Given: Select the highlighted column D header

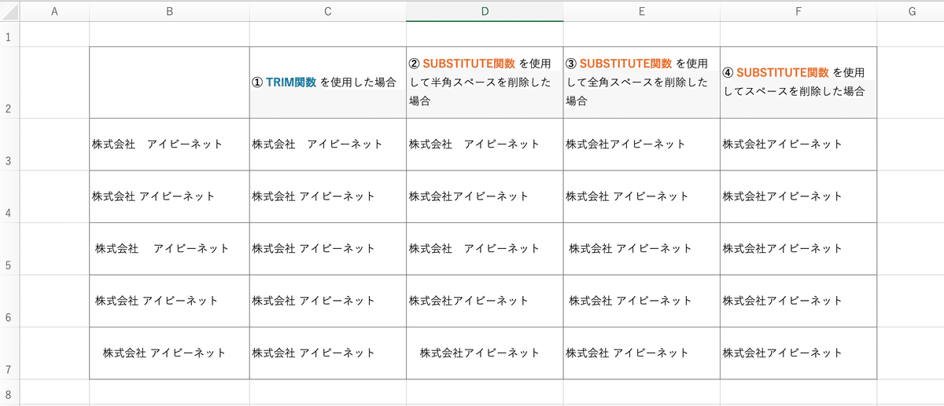Looking at the screenshot, I should pos(485,11).
